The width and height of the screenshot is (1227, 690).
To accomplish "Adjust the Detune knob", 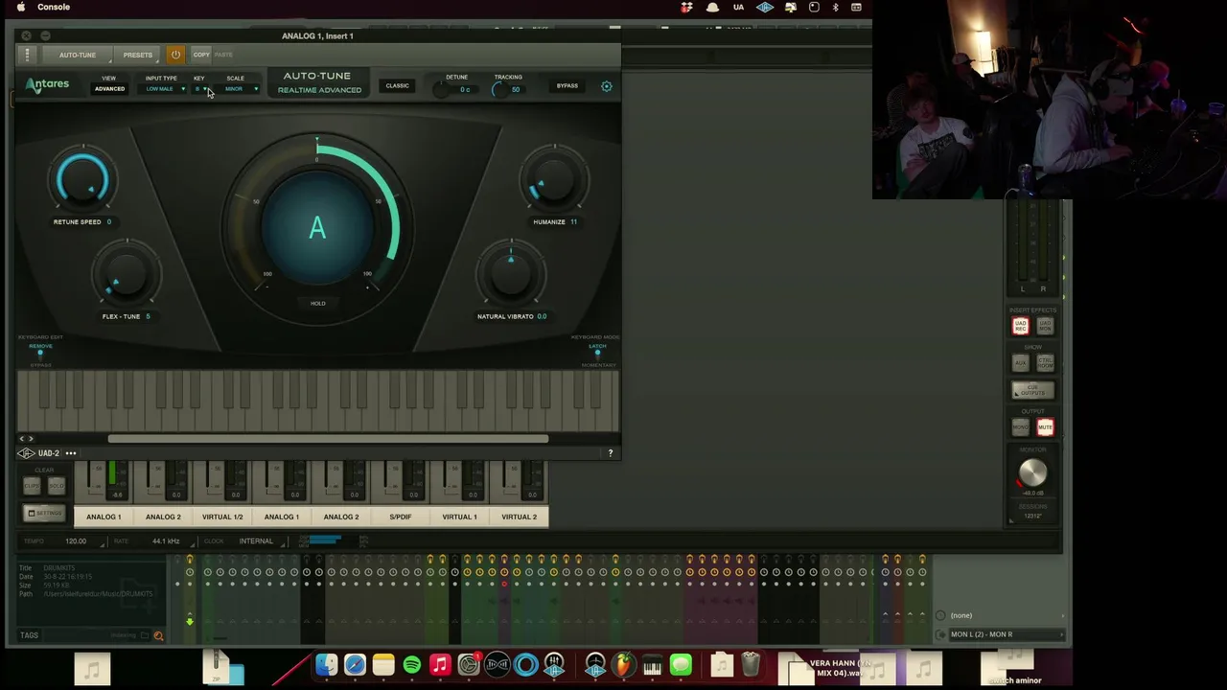I will tap(442, 89).
